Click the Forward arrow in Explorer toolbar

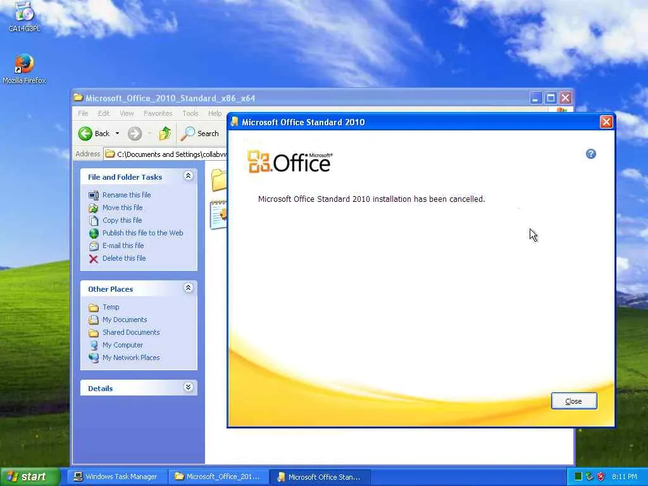point(135,134)
